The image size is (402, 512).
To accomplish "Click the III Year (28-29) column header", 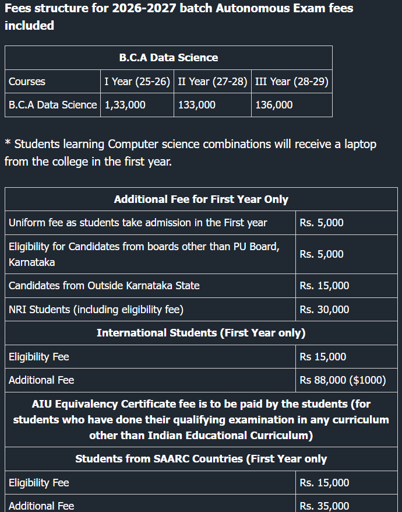I will click(x=292, y=82).
